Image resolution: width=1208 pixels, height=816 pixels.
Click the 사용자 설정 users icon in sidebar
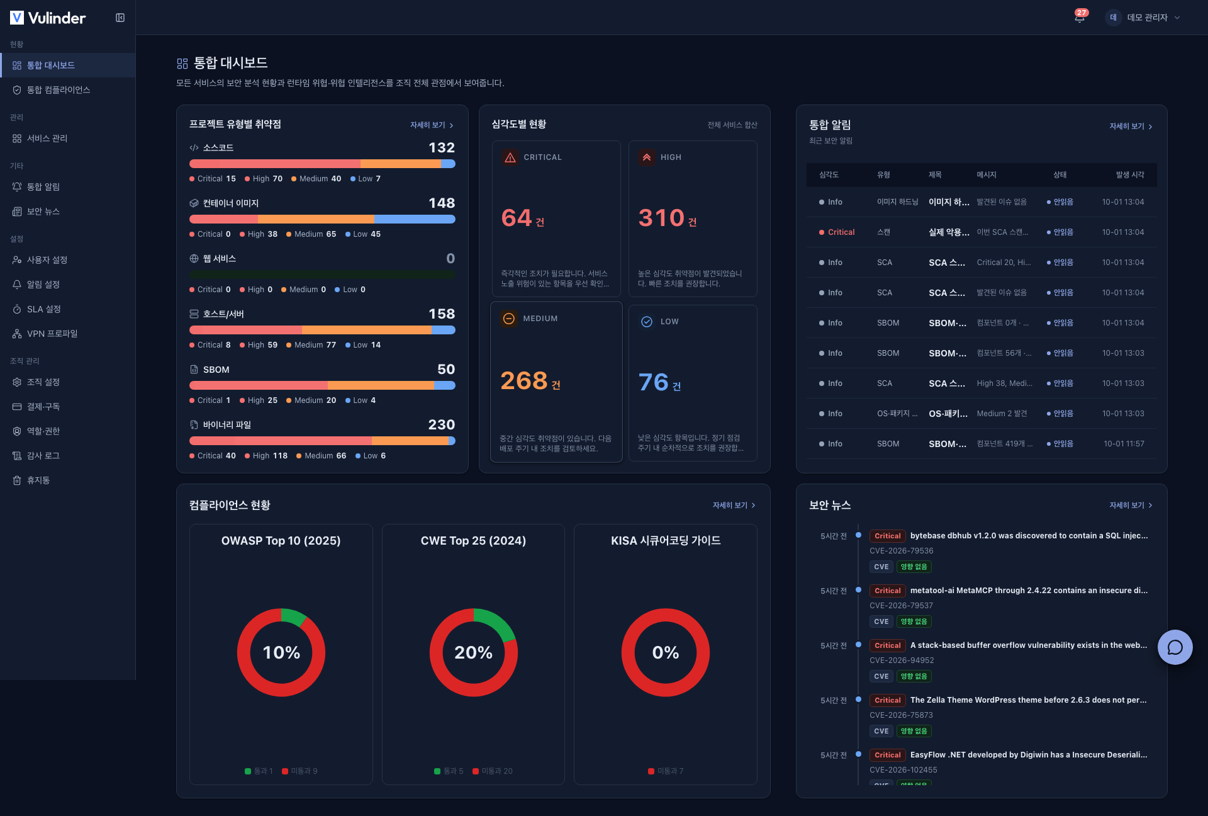point(17,260)
